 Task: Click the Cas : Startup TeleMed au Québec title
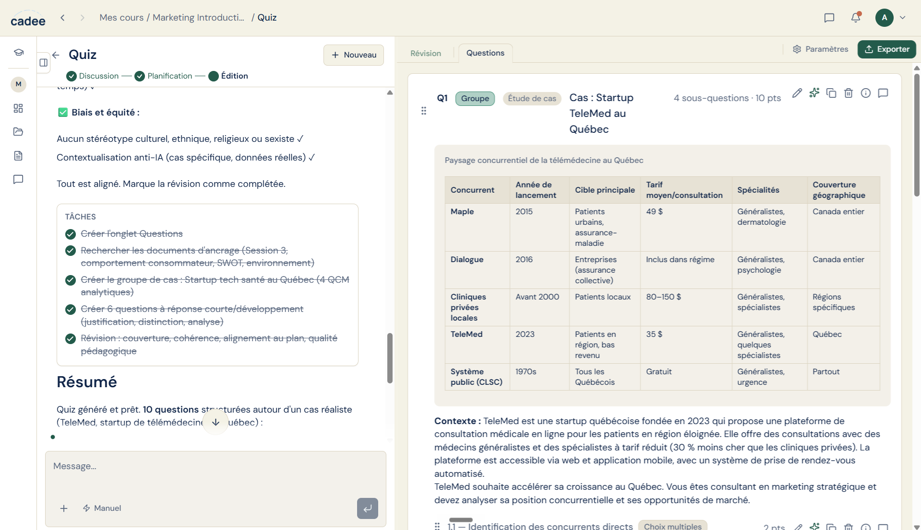coord(601,114)
